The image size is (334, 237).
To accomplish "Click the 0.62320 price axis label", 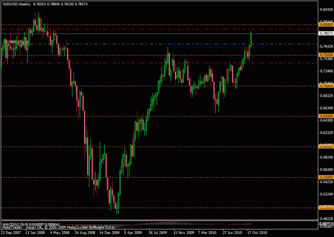I will 327,132.
